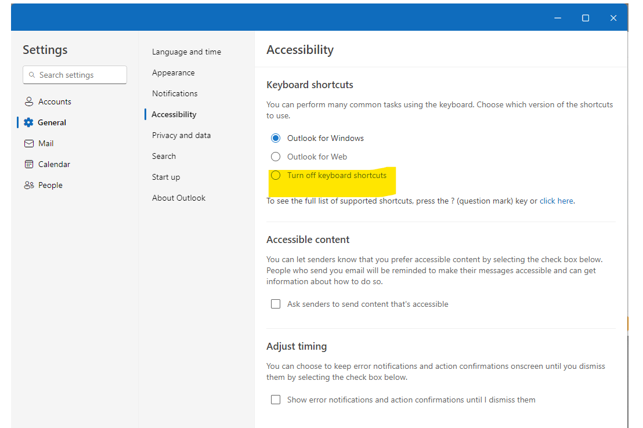Open Privacy and data settings
Screen dimensions: 643x428
click(181, 136)
